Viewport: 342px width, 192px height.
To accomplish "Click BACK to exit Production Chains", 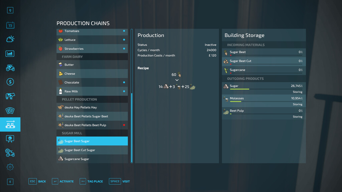I will pos(37,181).
